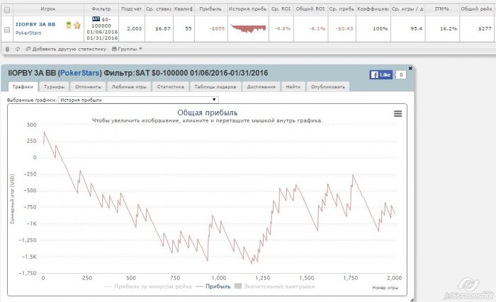Toggle 'Прибыль за минусом рейка' legend series
496x302 pixels.
pos(148,286)
